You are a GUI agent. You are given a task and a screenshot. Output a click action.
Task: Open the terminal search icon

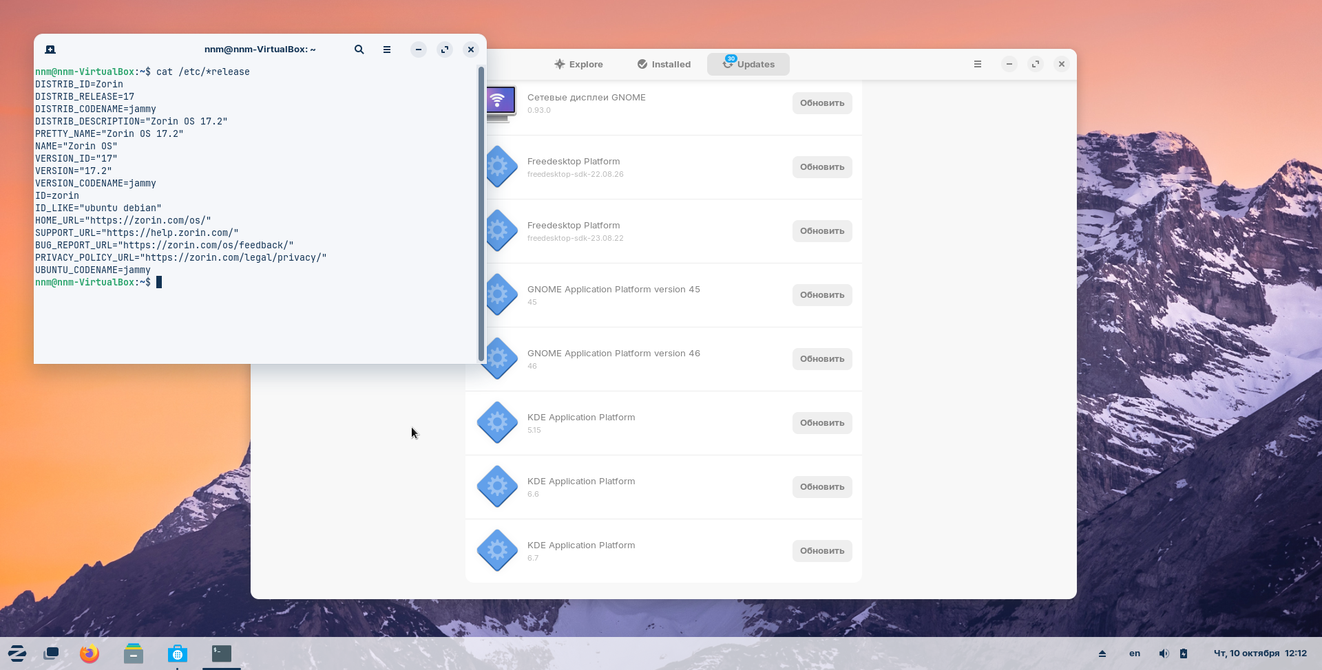[359, 50]
